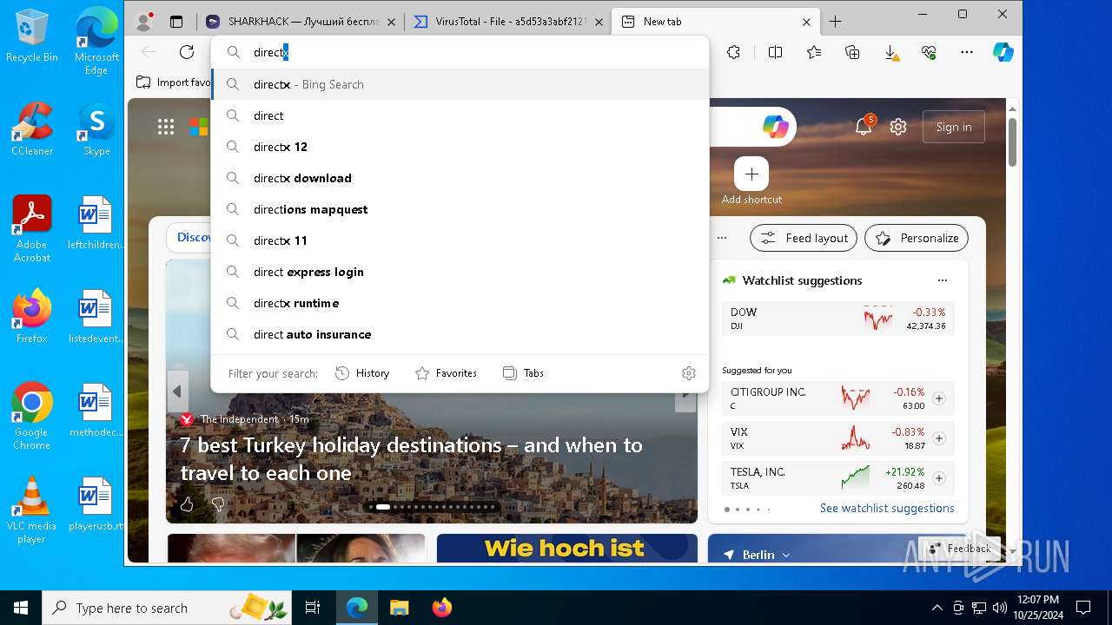Open the Browser essentials heart icon

929,52
